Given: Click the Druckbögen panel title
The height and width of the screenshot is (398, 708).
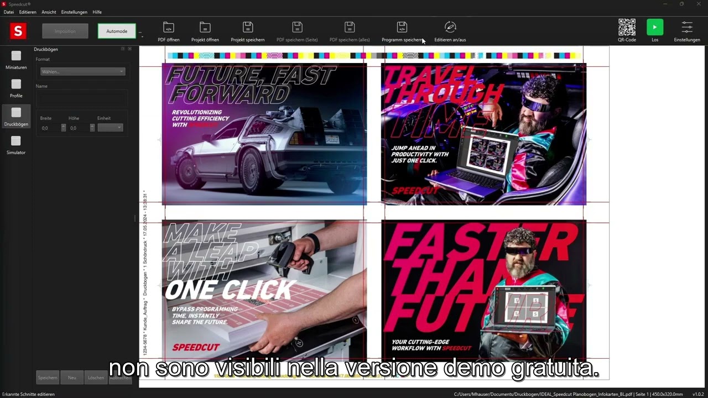Looking at the screenshot, I should (x=46, y=49).
